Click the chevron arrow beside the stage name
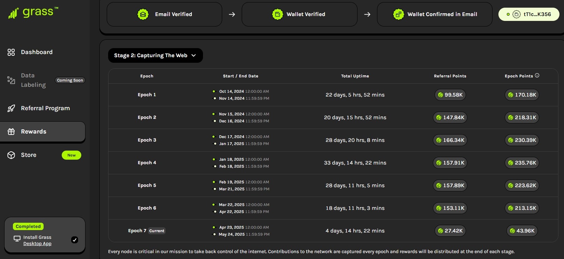 (x=194, y=55)
